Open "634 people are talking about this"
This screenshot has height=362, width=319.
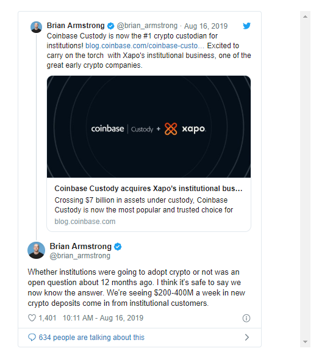pos(91,338)
